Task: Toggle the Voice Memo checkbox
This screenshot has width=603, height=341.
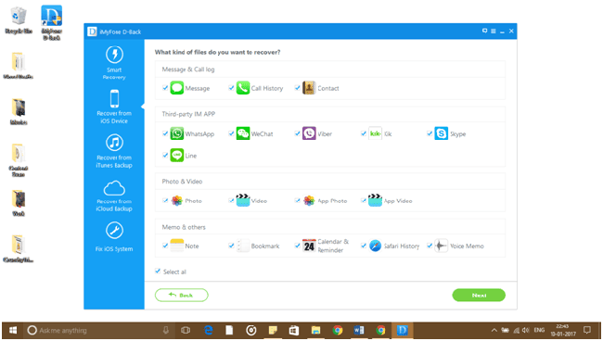Action: (x=430, y=246)
